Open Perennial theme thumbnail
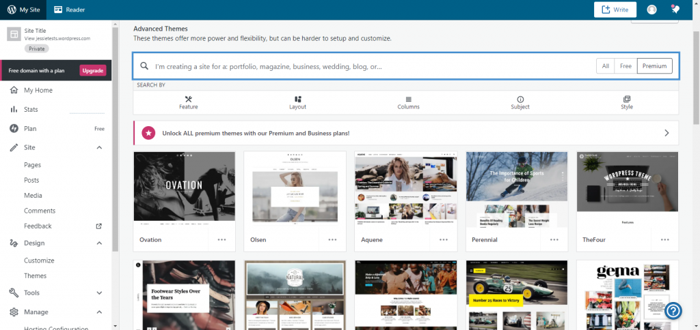Viewport: 700px width, 330px height. click(517, 190)
